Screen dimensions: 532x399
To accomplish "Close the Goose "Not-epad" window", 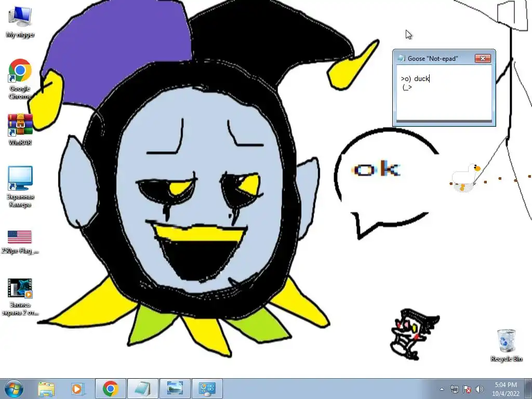I will (483, 58).
